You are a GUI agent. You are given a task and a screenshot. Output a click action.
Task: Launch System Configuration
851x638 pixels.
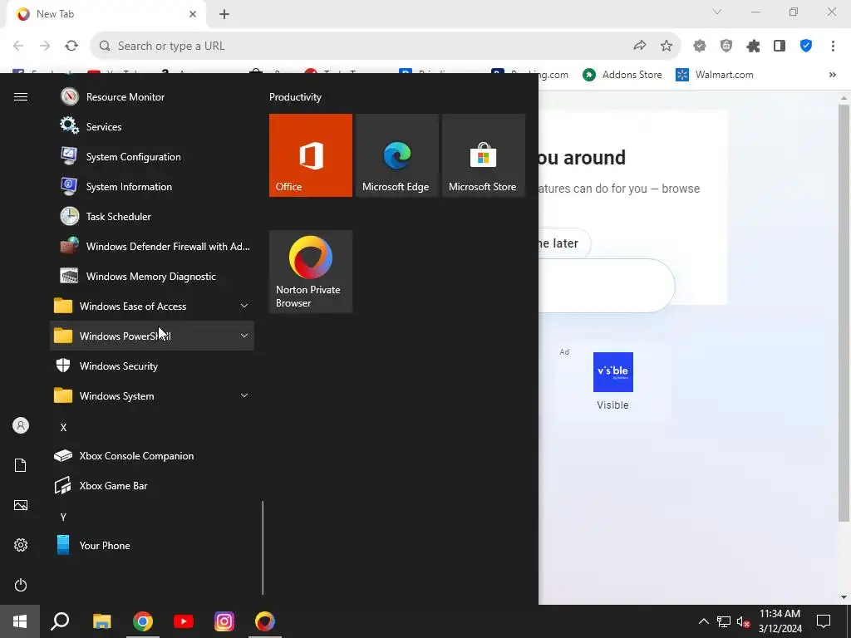click(152, 157)
